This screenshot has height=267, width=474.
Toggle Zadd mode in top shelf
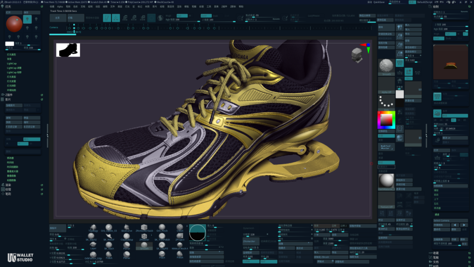(x=206, y=16)
